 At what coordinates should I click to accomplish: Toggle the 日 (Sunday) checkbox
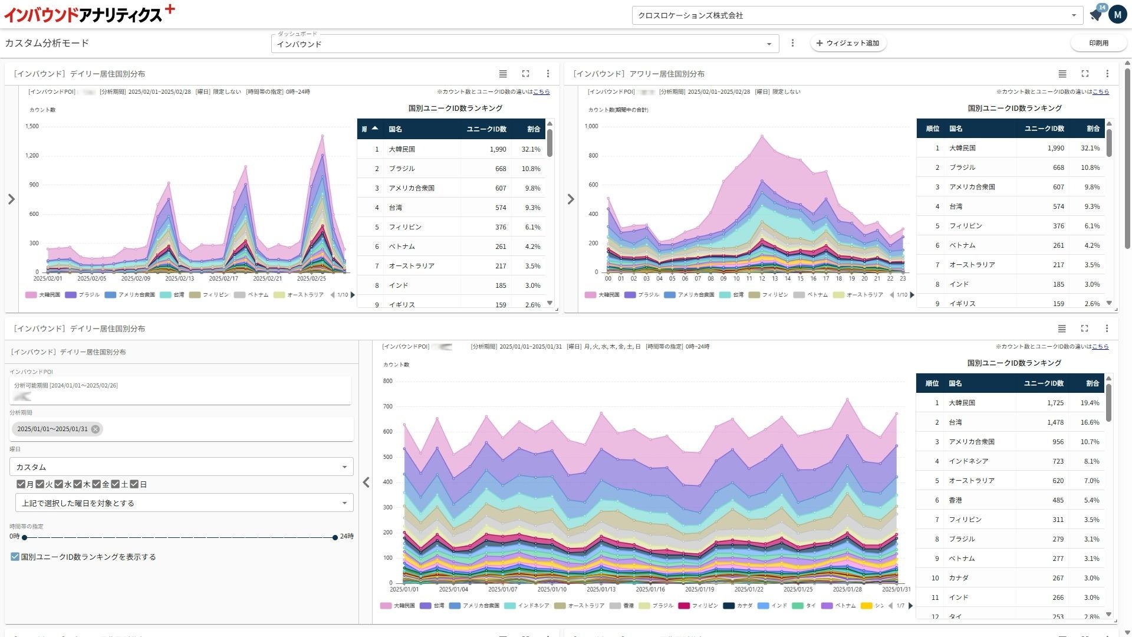click(x=134, y=484)
